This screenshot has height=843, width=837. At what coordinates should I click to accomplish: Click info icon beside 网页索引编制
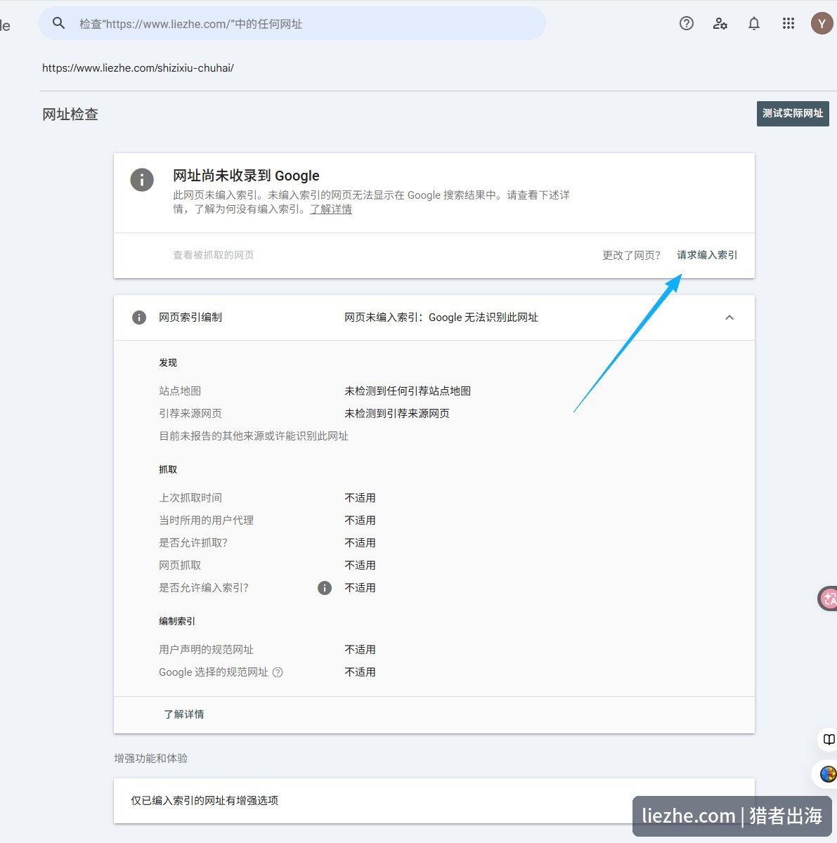[139, 318]
